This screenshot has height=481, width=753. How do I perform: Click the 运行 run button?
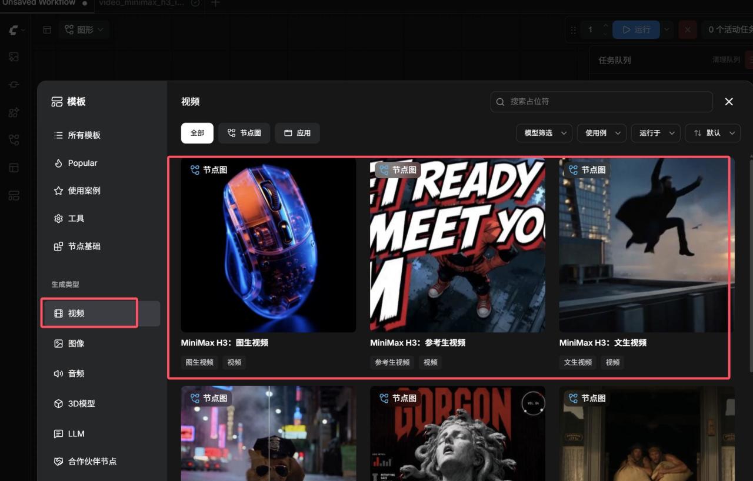point(637,29)
